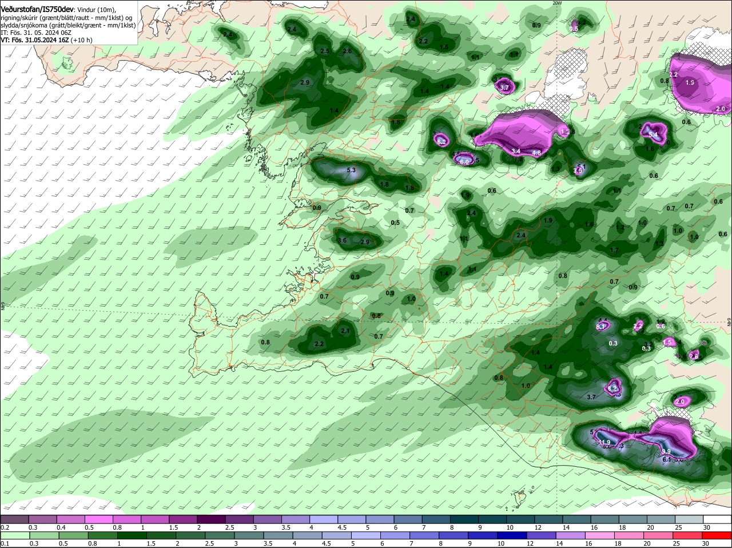Click the rain legend swatch starting at 0.1

[x=15, y=535]
